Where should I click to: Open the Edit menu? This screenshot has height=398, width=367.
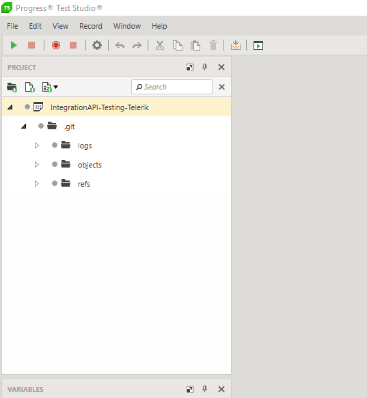tap(35, 26)
